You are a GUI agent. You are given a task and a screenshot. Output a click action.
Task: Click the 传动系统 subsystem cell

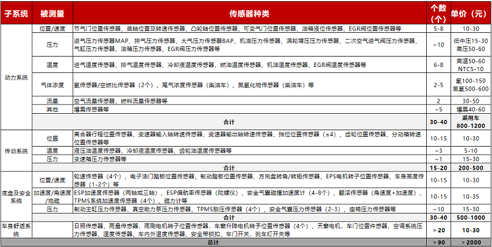(16, 148)
